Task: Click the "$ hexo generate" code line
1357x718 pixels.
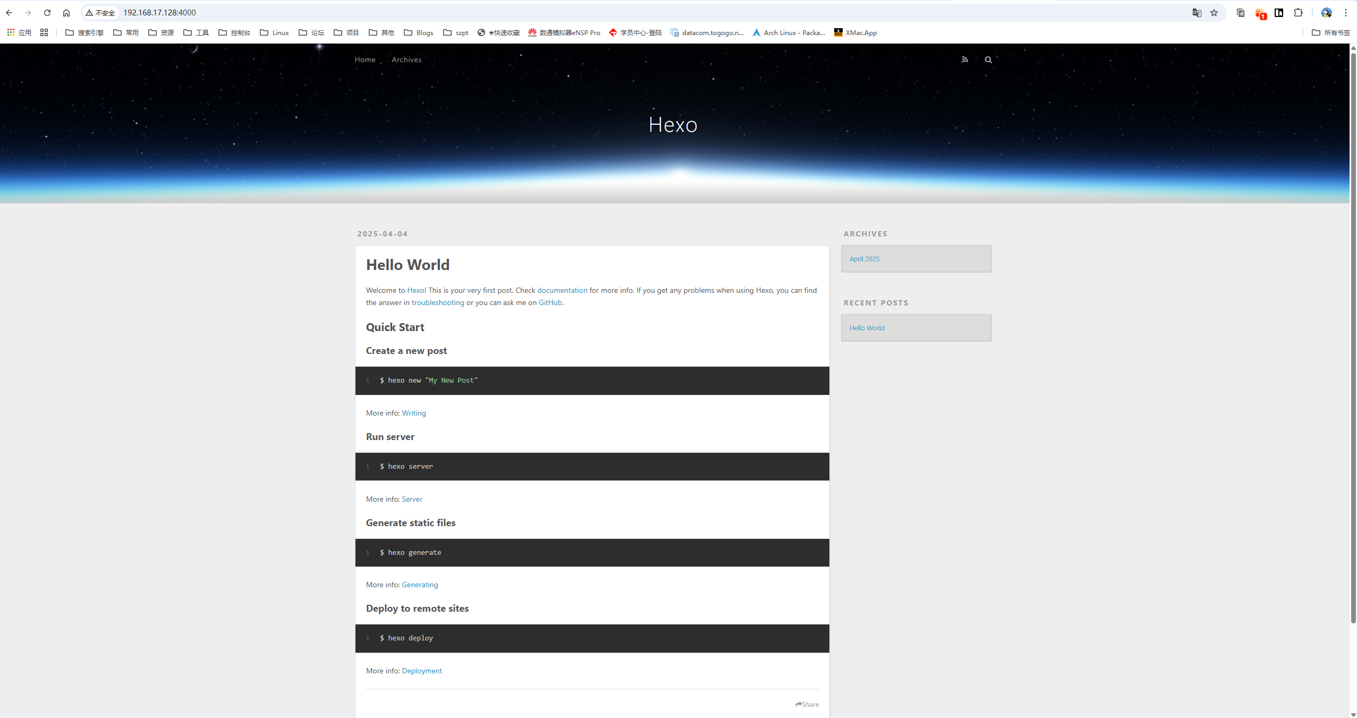Action: (410, 553)
